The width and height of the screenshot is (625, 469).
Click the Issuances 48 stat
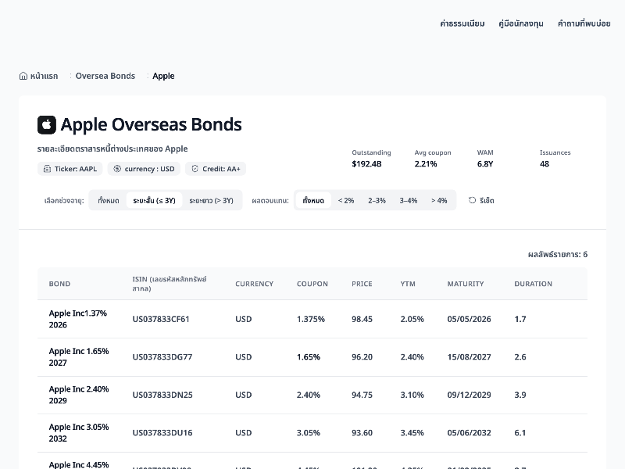555,159
